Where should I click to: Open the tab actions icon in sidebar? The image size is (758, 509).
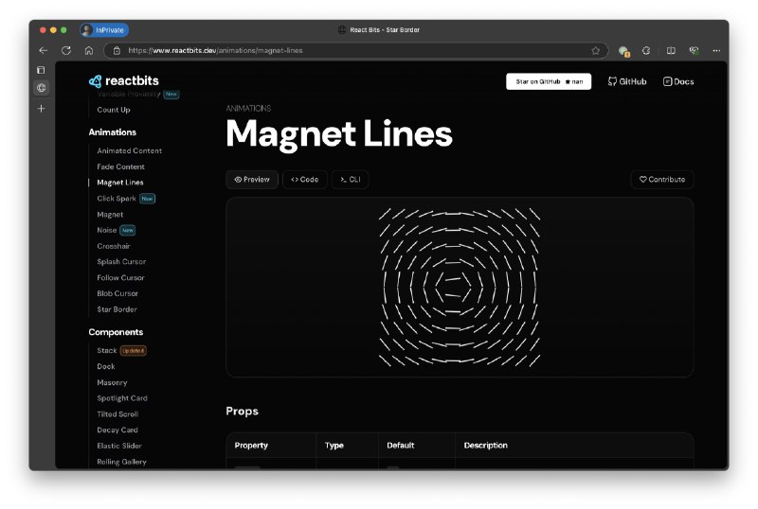pos(41,70)
